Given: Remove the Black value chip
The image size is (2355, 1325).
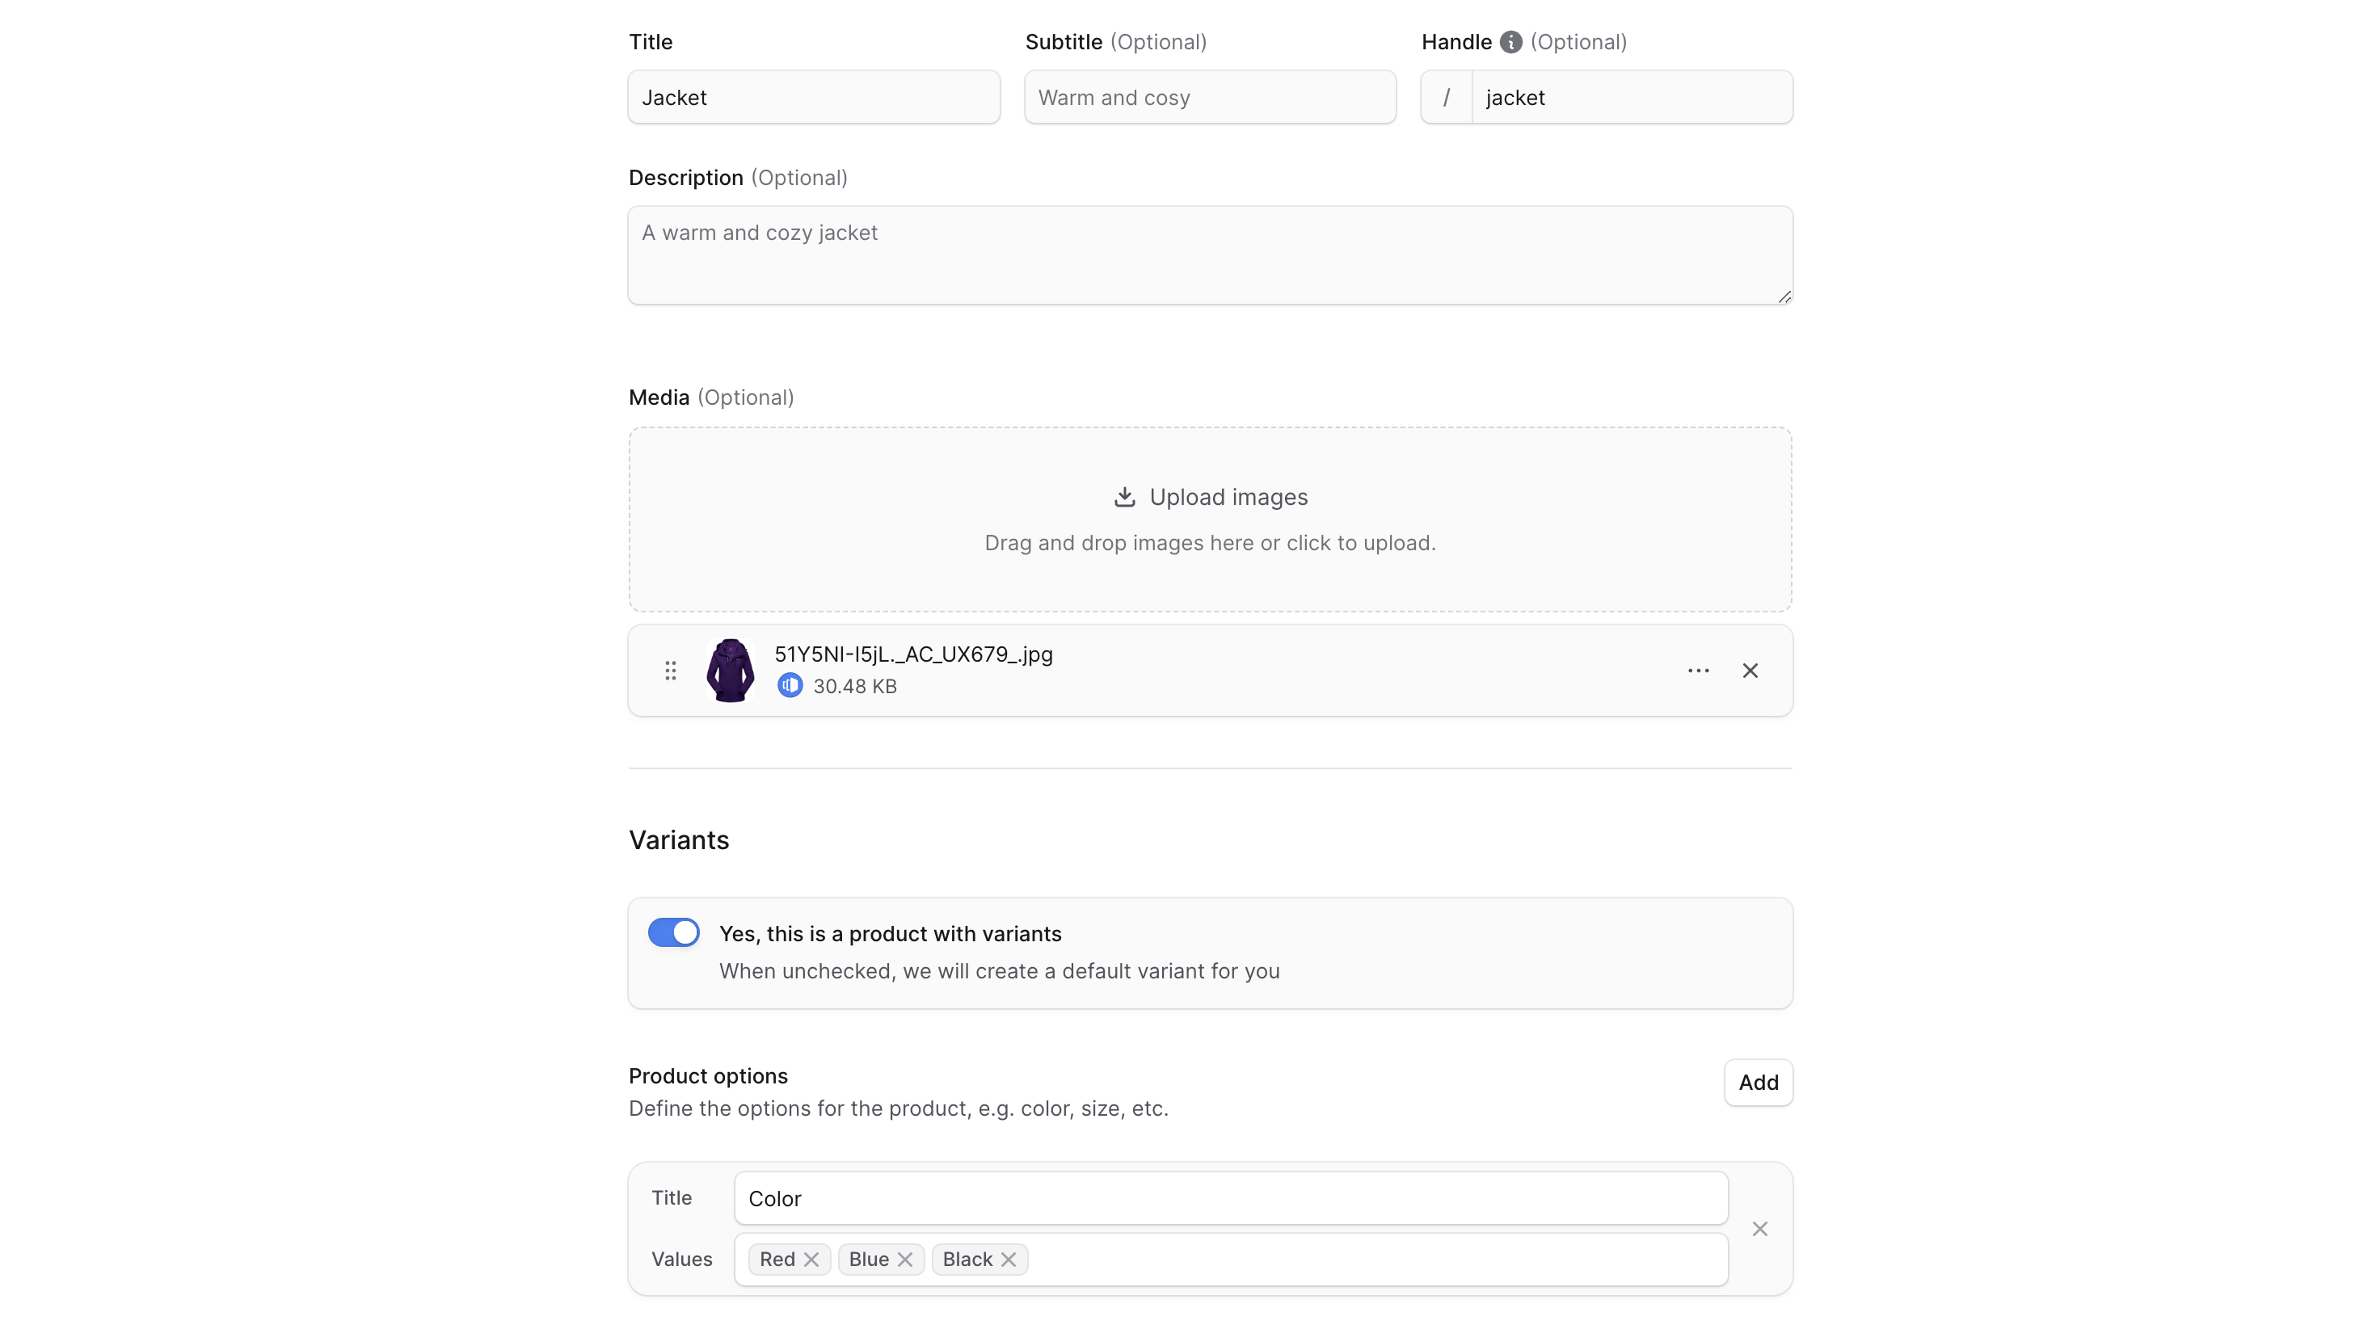Looking at the screenshot, I should point(1009,1258).
